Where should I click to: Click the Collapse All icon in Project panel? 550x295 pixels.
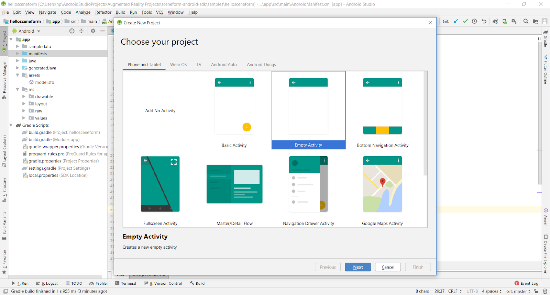pos(81,31)
